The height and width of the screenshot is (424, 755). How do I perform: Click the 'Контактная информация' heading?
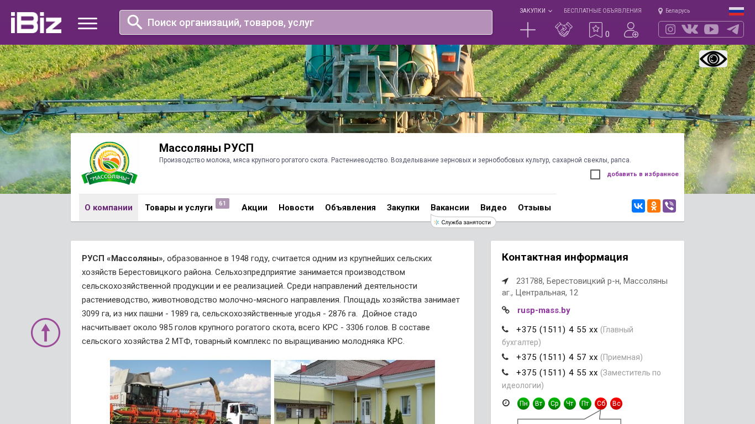pos(565,257)
